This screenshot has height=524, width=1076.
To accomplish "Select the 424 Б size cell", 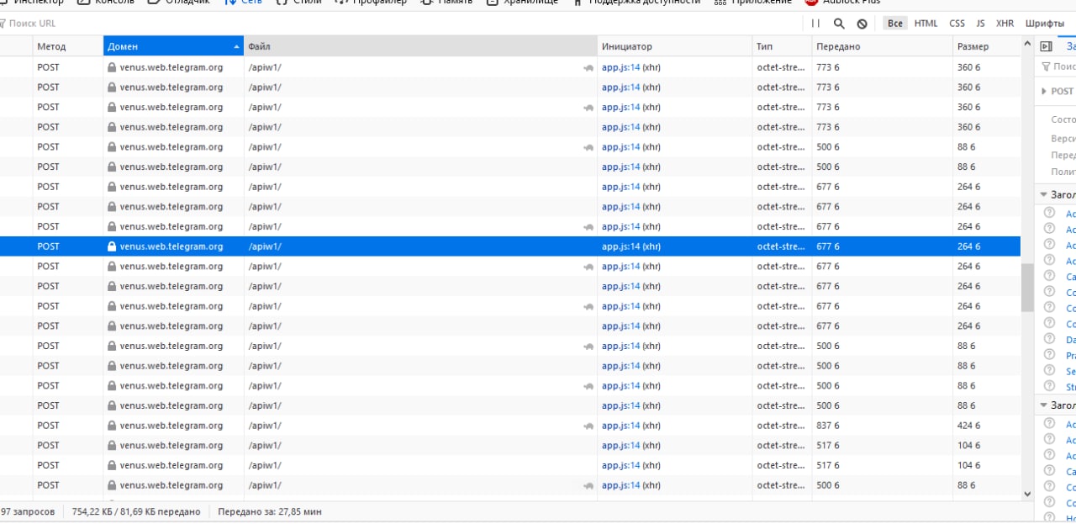I will (987, 426).
